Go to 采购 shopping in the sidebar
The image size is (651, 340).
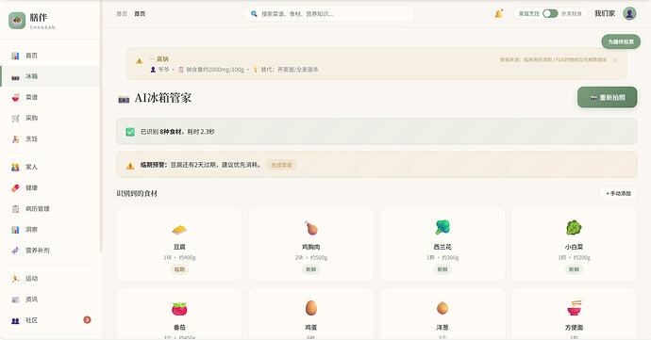pos(50,118)
